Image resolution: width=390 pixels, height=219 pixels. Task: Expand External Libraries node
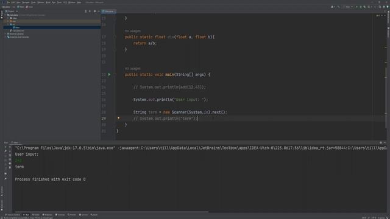(x=5, y=34)
